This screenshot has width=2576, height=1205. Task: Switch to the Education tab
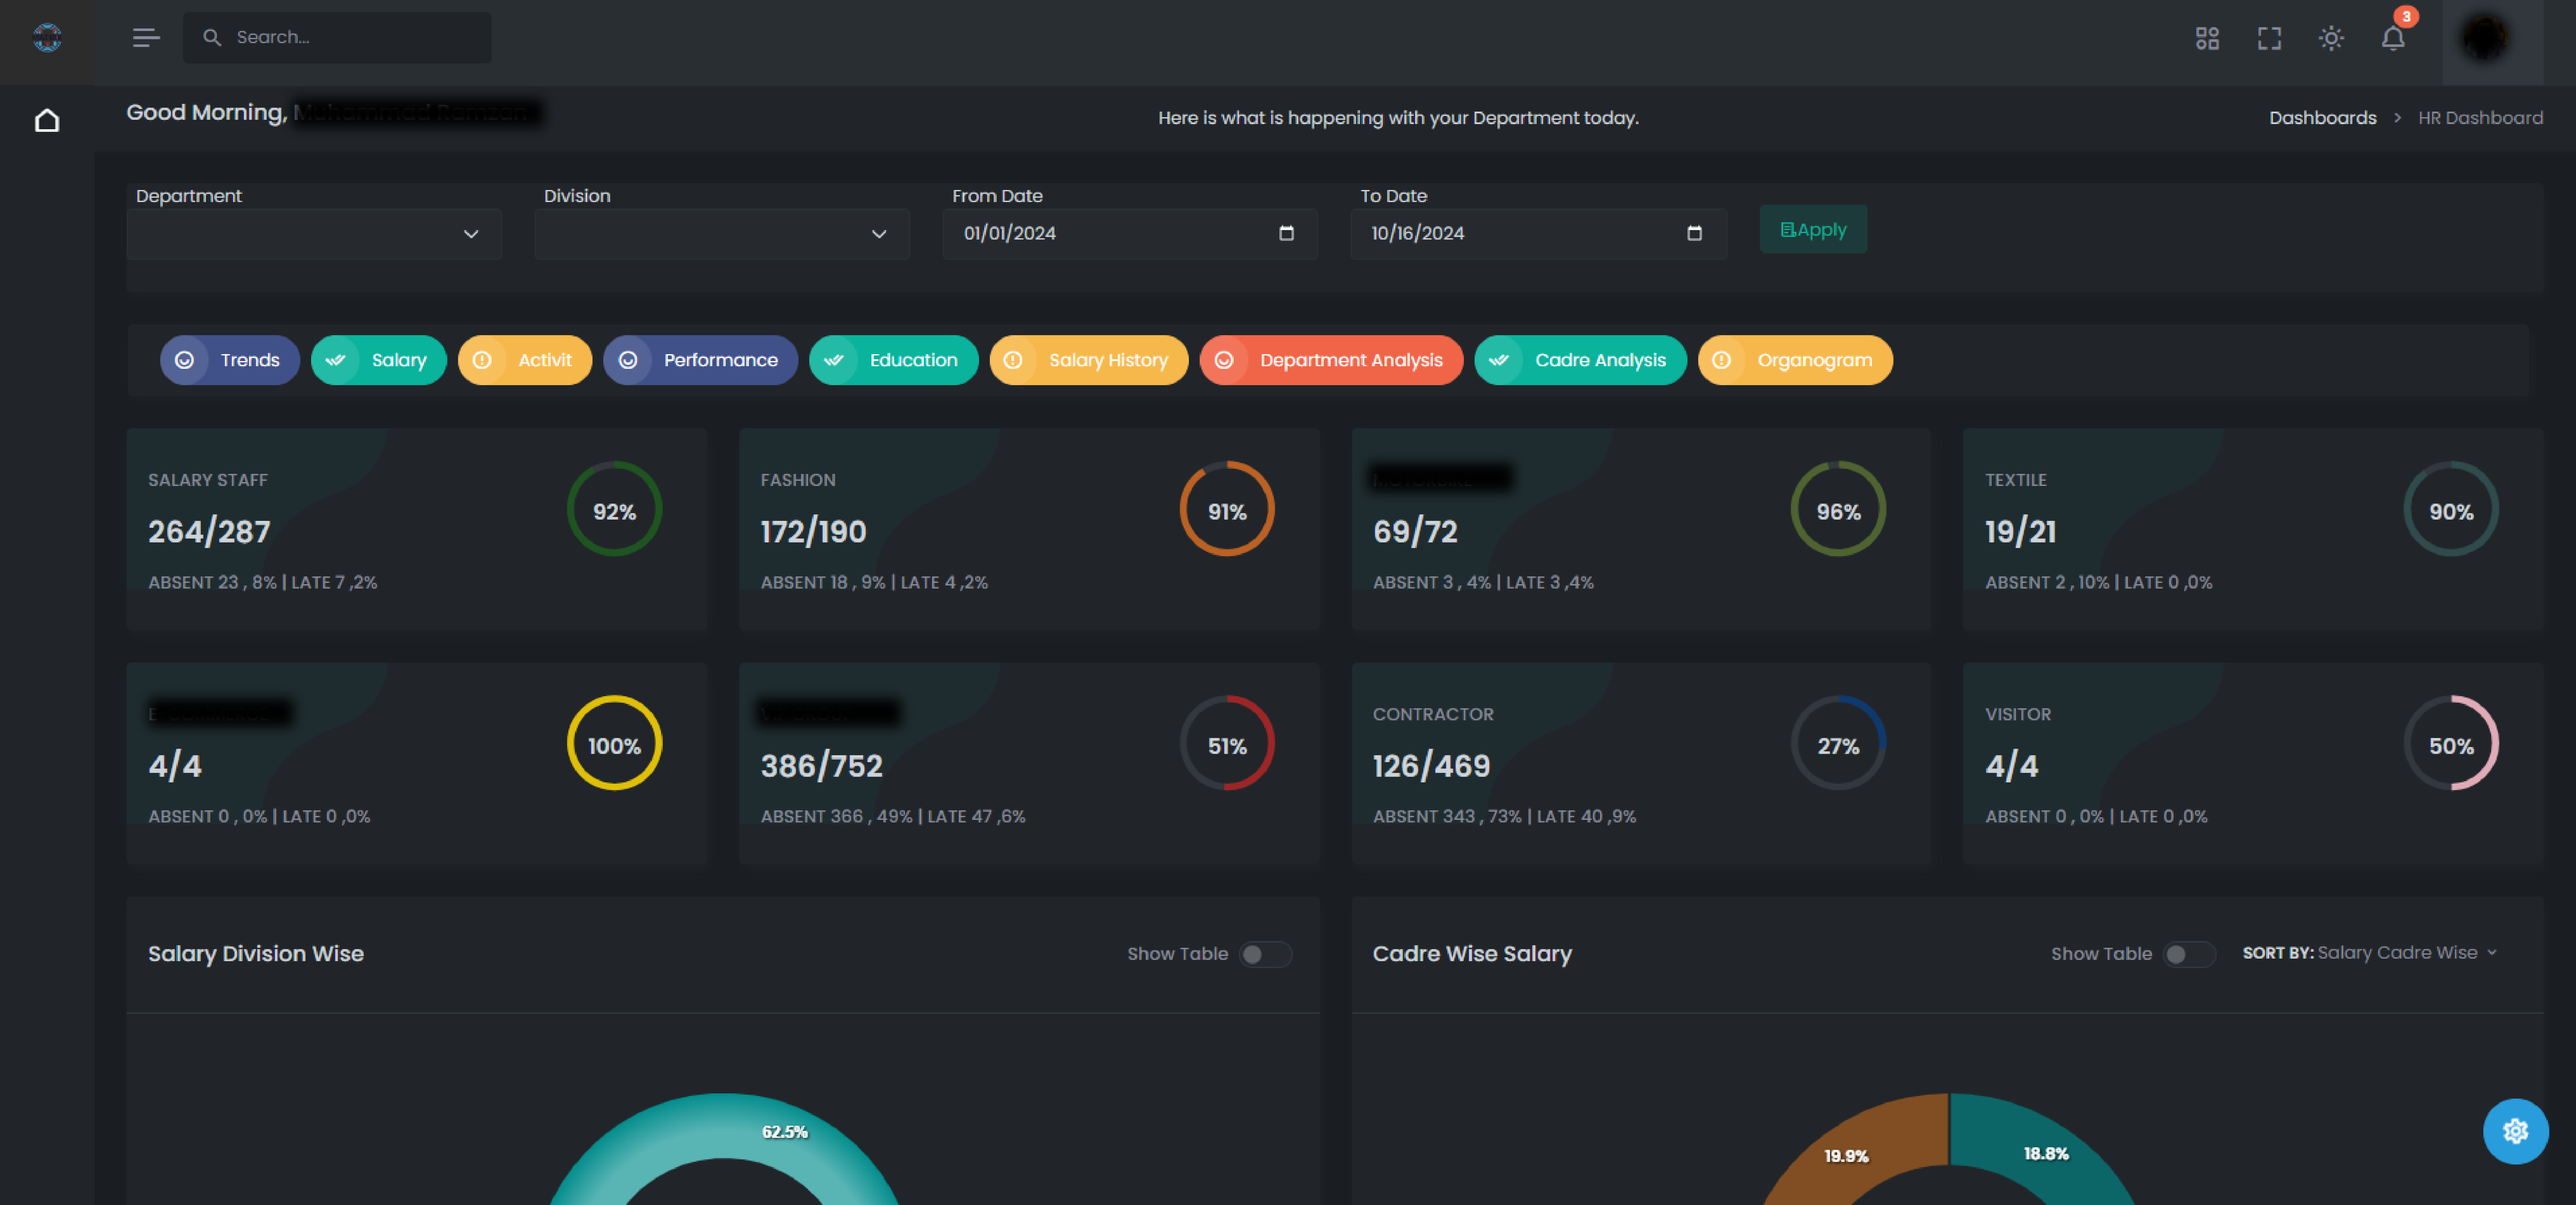[894, 360]
